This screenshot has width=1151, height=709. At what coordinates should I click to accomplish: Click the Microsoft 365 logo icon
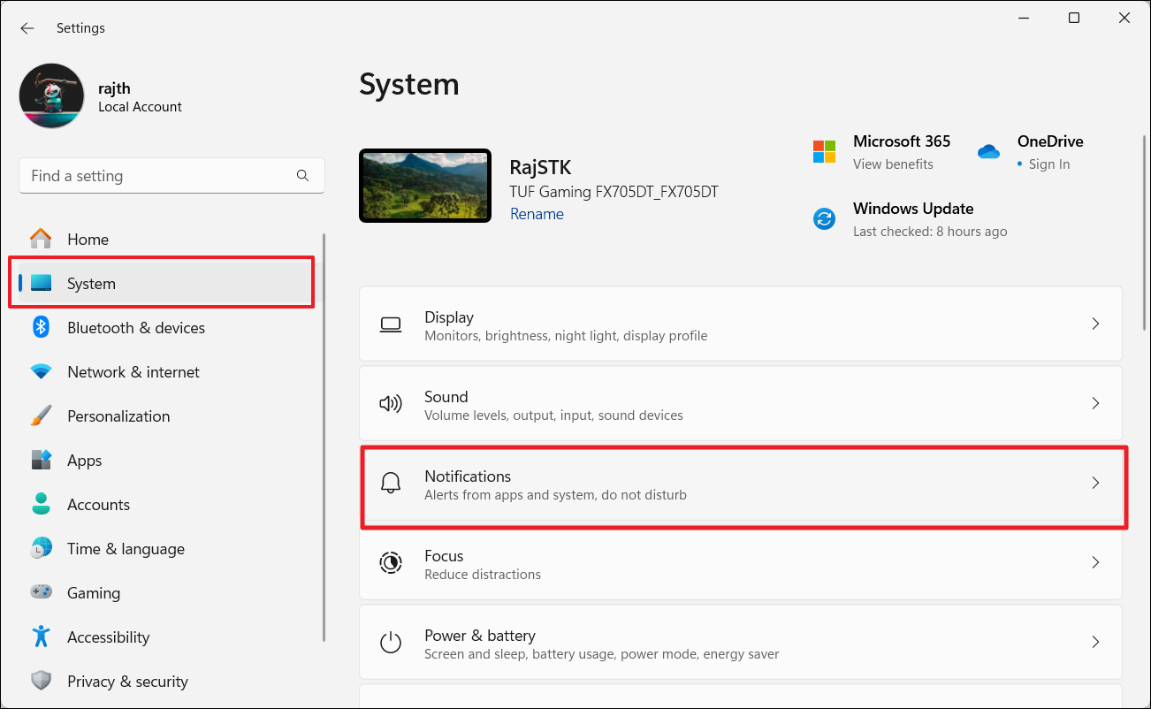point(824,151)
